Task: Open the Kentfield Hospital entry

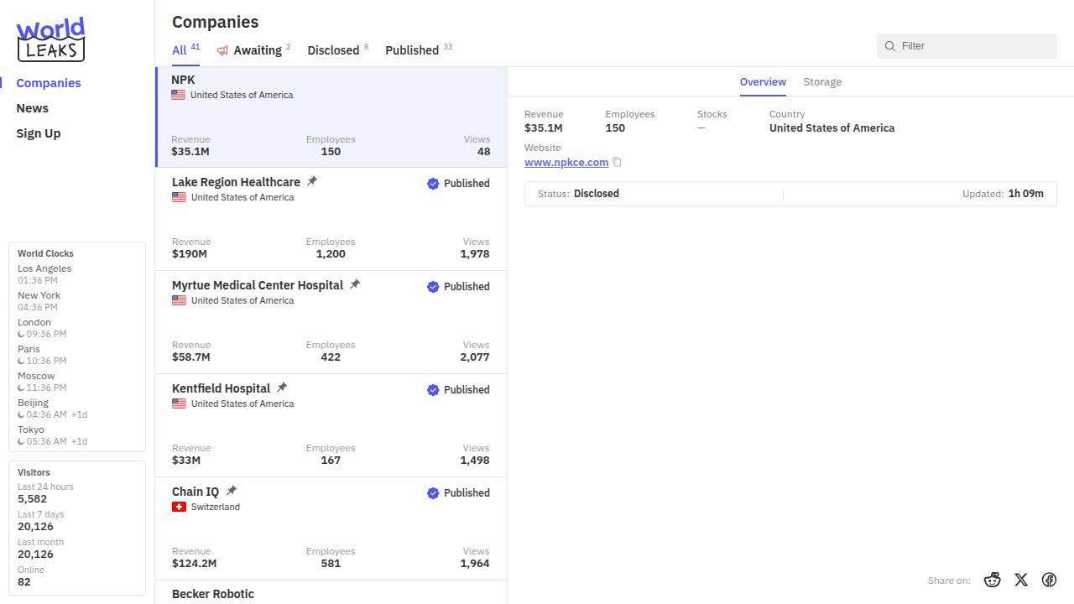Action: (x=331, y=425)
